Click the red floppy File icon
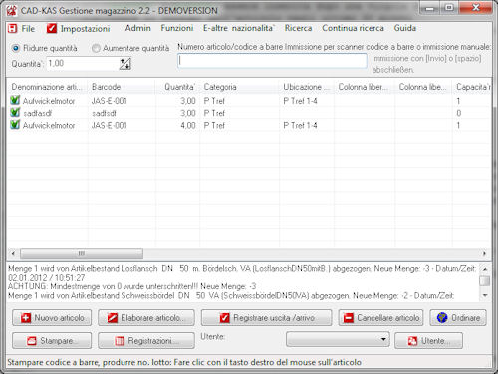 click(13, 29)
